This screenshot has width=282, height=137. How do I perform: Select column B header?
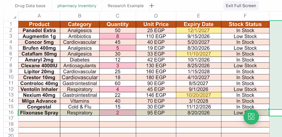(x=80, y=16)
